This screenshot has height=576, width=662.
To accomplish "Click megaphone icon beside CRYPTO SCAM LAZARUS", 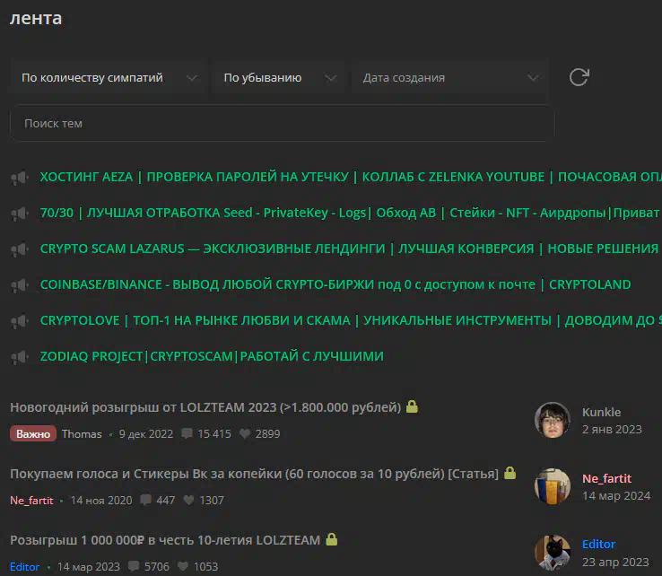I will click(x=20, y=249).
